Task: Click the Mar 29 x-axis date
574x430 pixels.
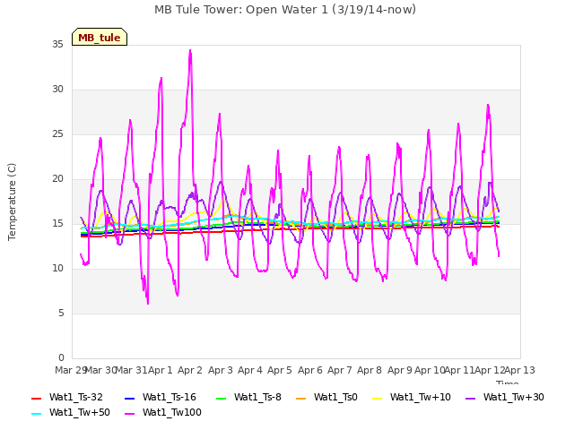Action: [70, 370]
